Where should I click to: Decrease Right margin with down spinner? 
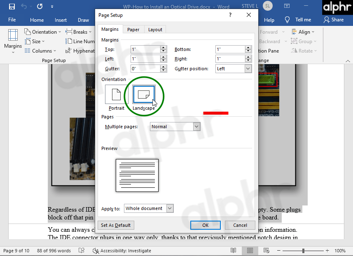(248, 61)
